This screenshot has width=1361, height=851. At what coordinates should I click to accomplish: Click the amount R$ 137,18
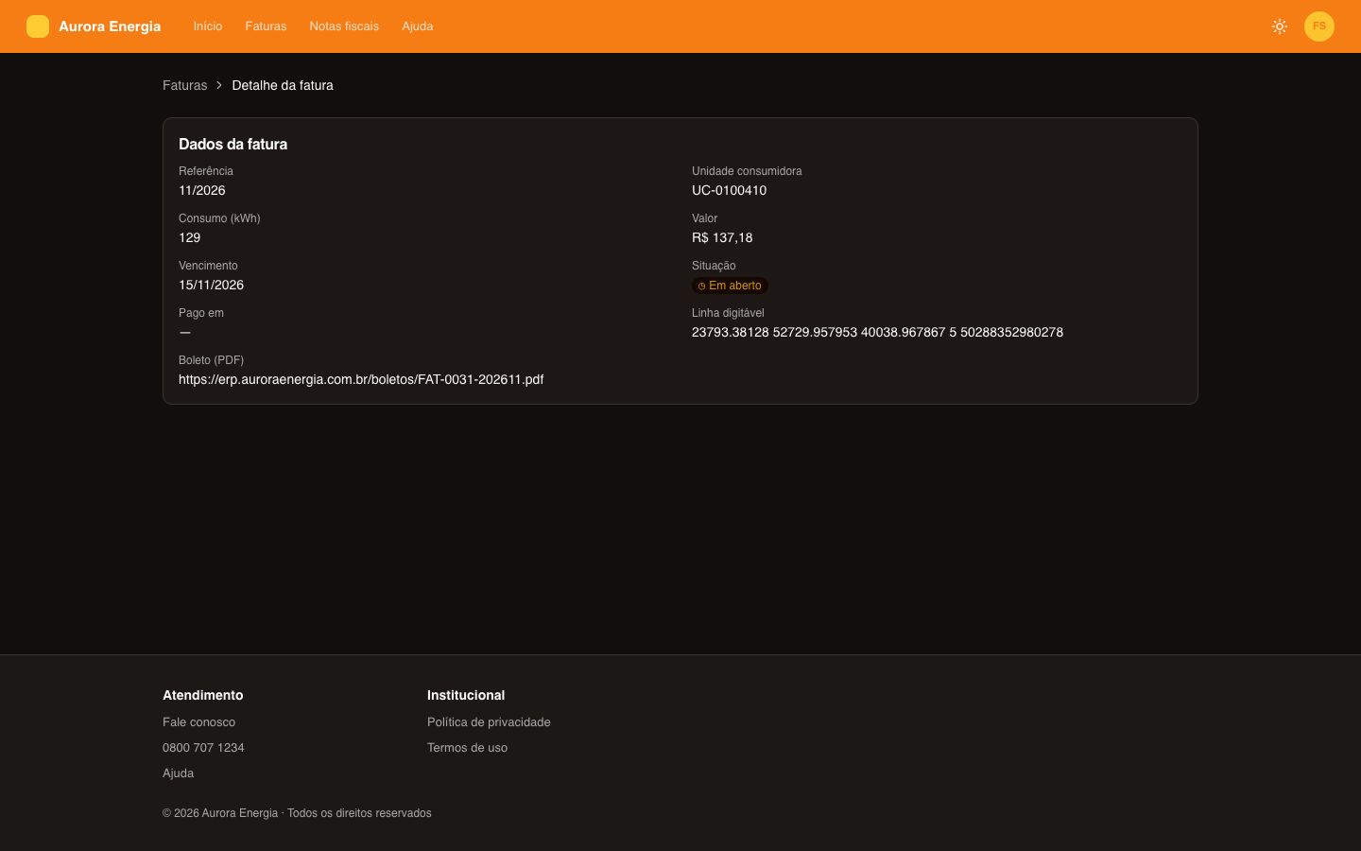[722, 237]
